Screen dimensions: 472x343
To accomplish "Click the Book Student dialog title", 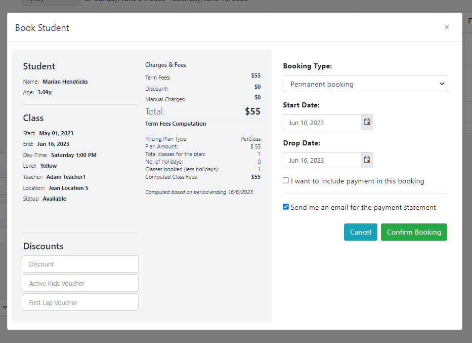I will [42, 28].
